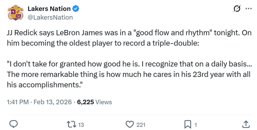Click the 1:41 PM time text
This screenshot has height=130, width=257.
[17, 102]
